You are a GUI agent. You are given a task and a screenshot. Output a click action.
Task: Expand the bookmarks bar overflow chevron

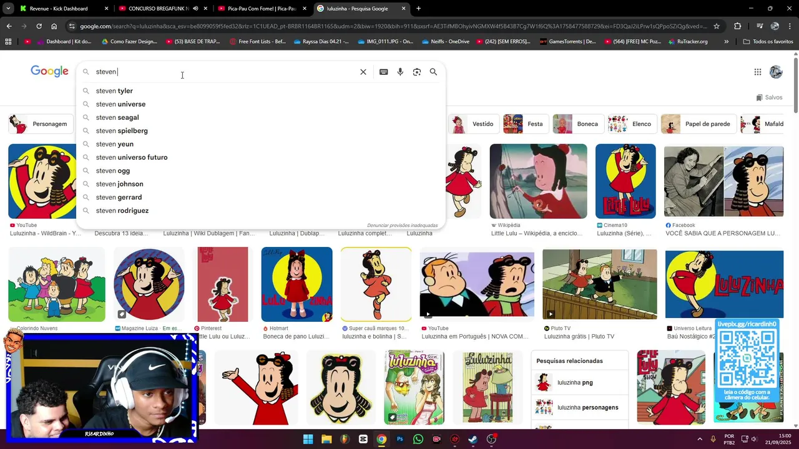point(726,41)
